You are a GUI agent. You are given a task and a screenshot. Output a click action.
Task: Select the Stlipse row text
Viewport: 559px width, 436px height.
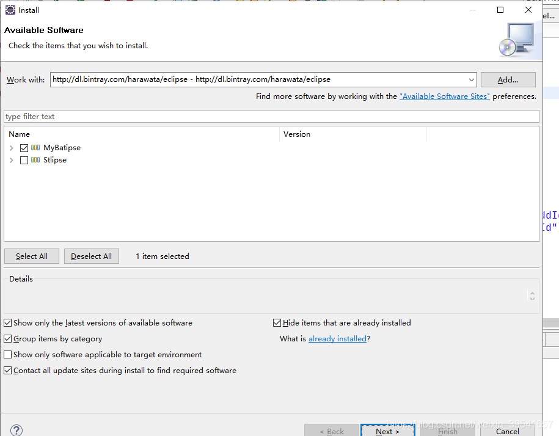pyautogui.click(x=55, y=160)
